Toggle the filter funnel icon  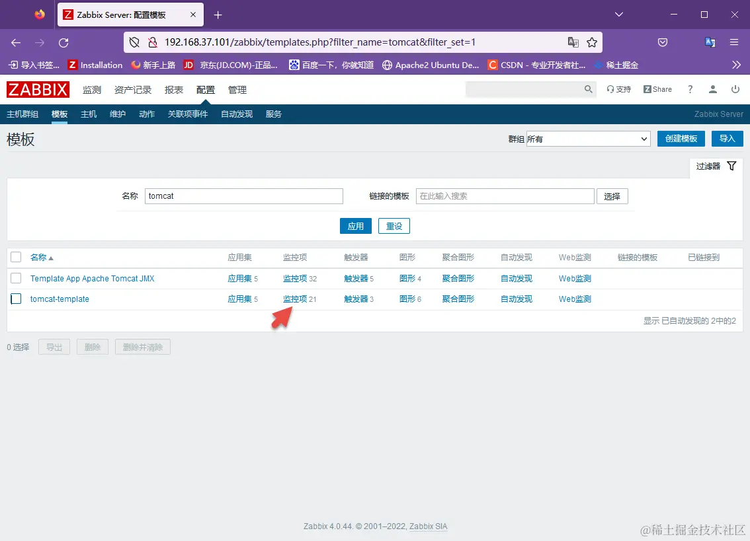tap(732, 166)
